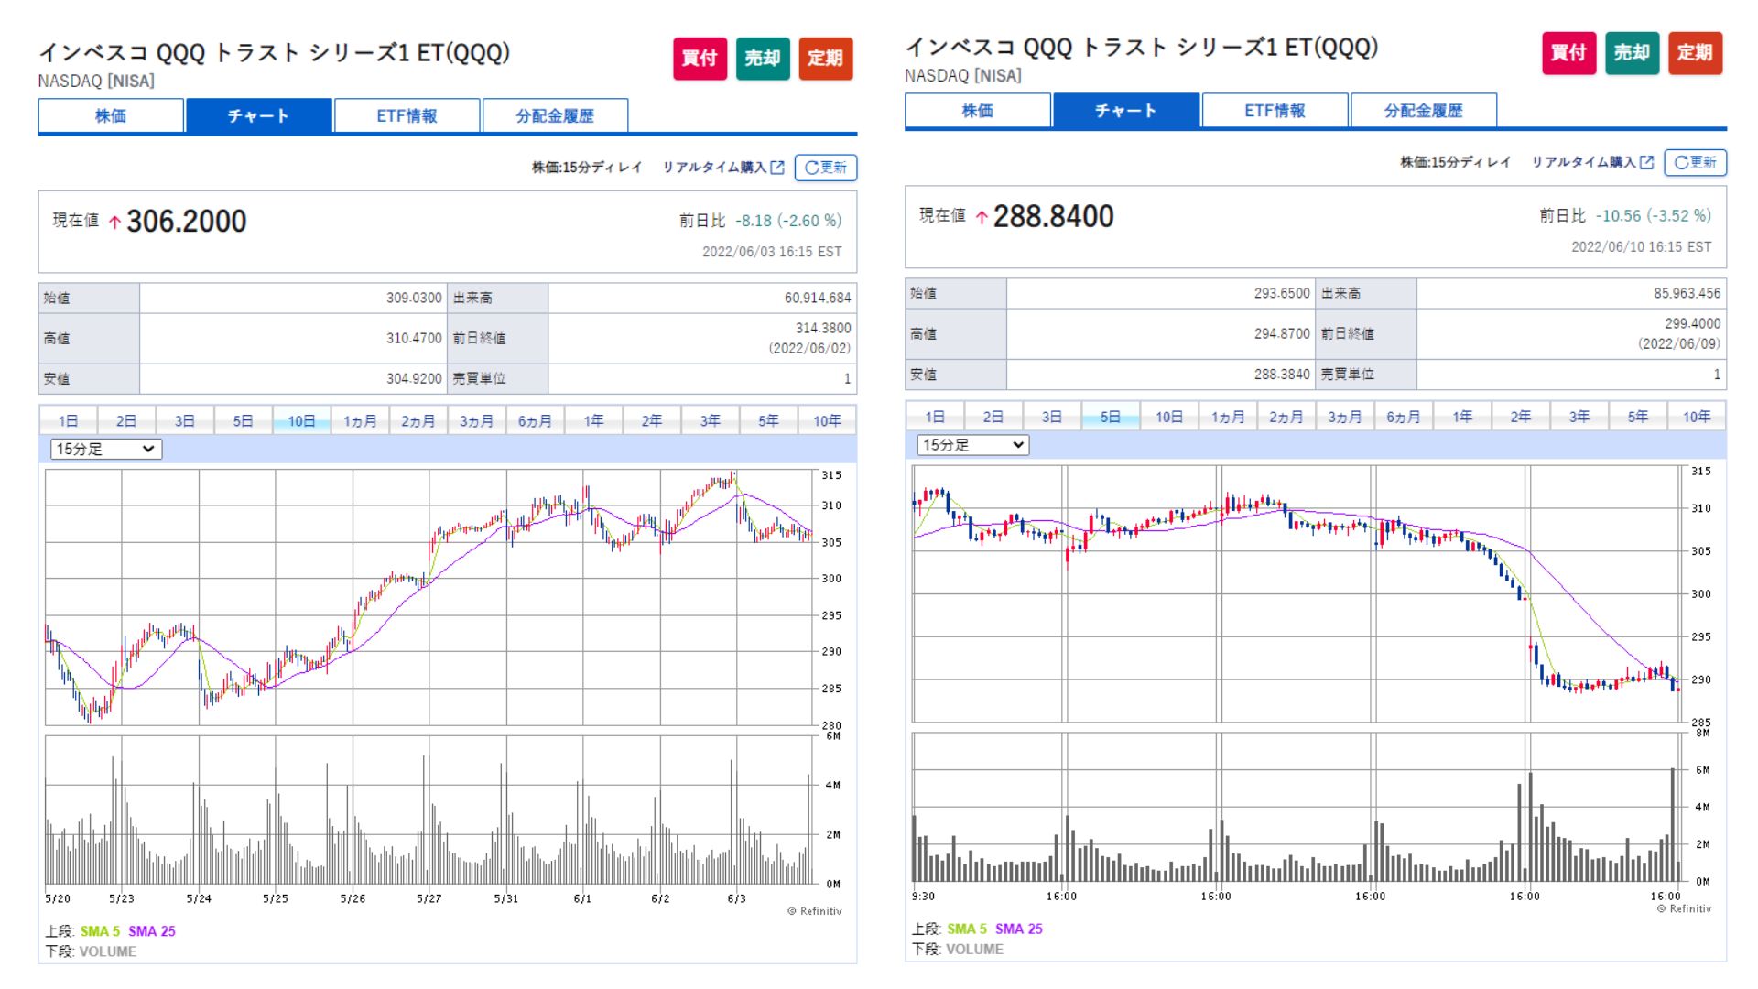Select 1日 range in left chart
The height and width of the screenshot is (989, 1758).
[x=68, y=420]
